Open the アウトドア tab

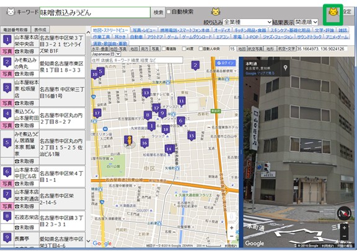click(x=155, y=37)
